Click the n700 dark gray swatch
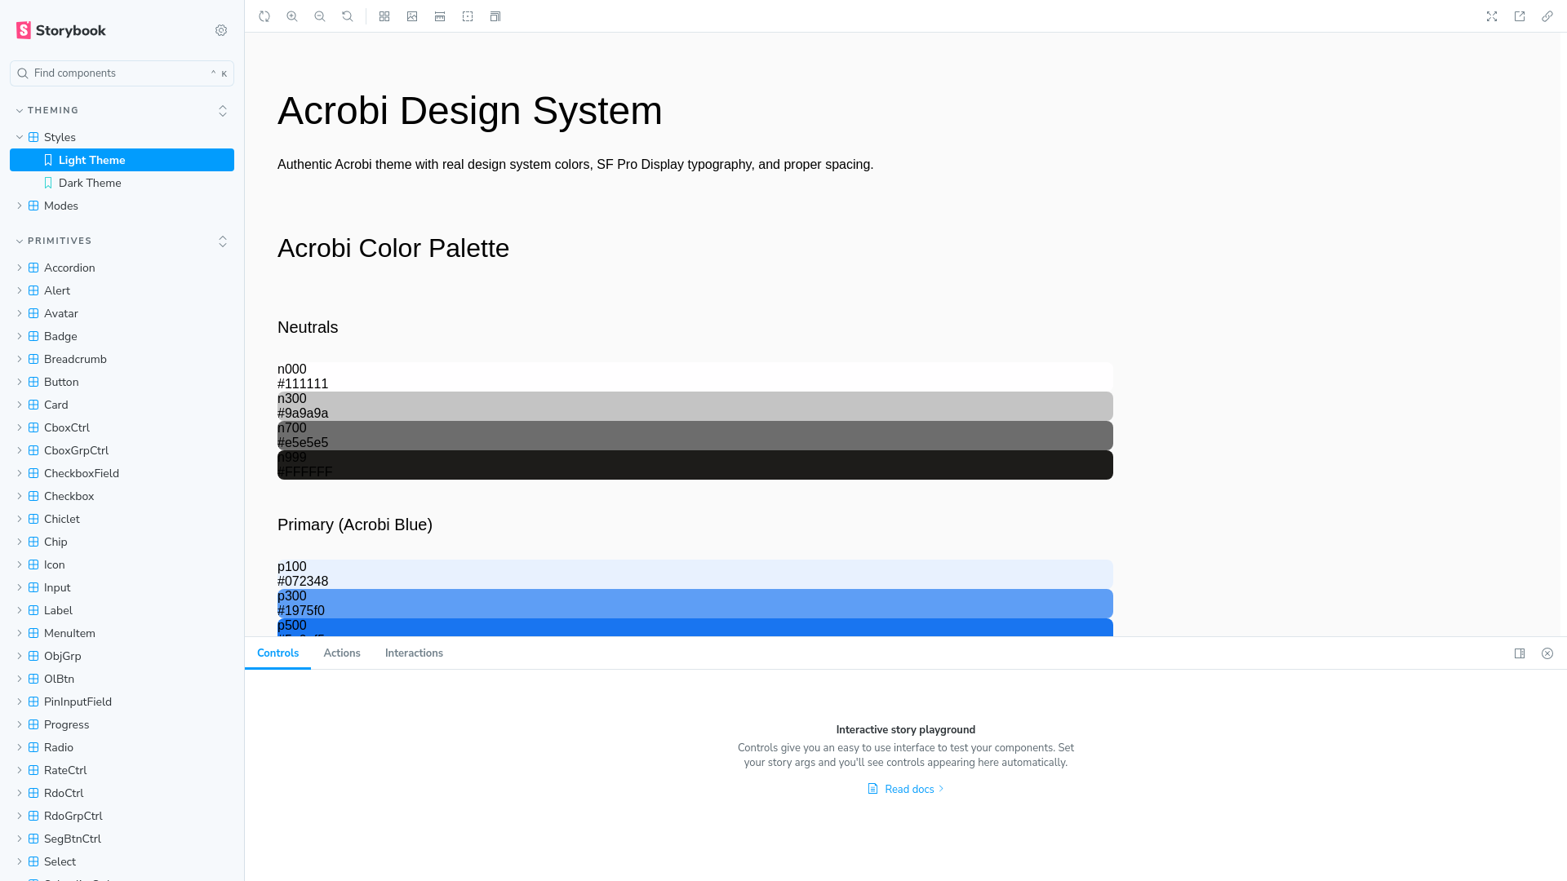The height and width of the screenshot is (881, 1567). 695,436
